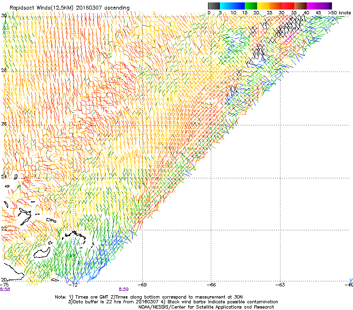
Task: Click the '-63' longitude axis label
Action: point(280,285)
